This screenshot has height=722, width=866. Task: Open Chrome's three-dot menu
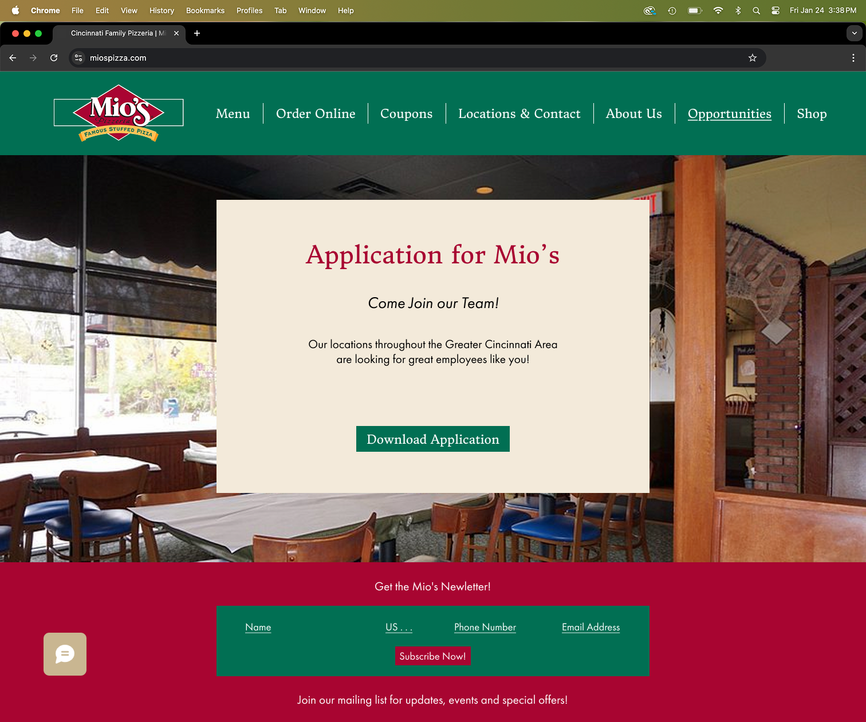(x=853, y=58)
